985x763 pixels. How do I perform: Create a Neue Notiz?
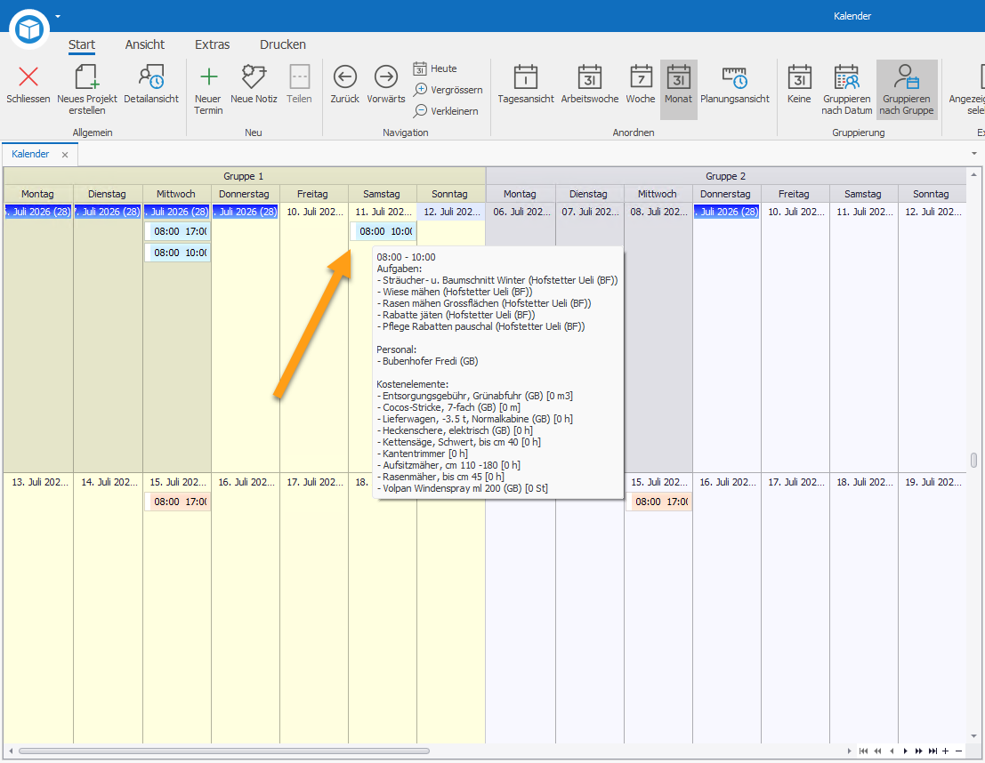coord(254,83)
